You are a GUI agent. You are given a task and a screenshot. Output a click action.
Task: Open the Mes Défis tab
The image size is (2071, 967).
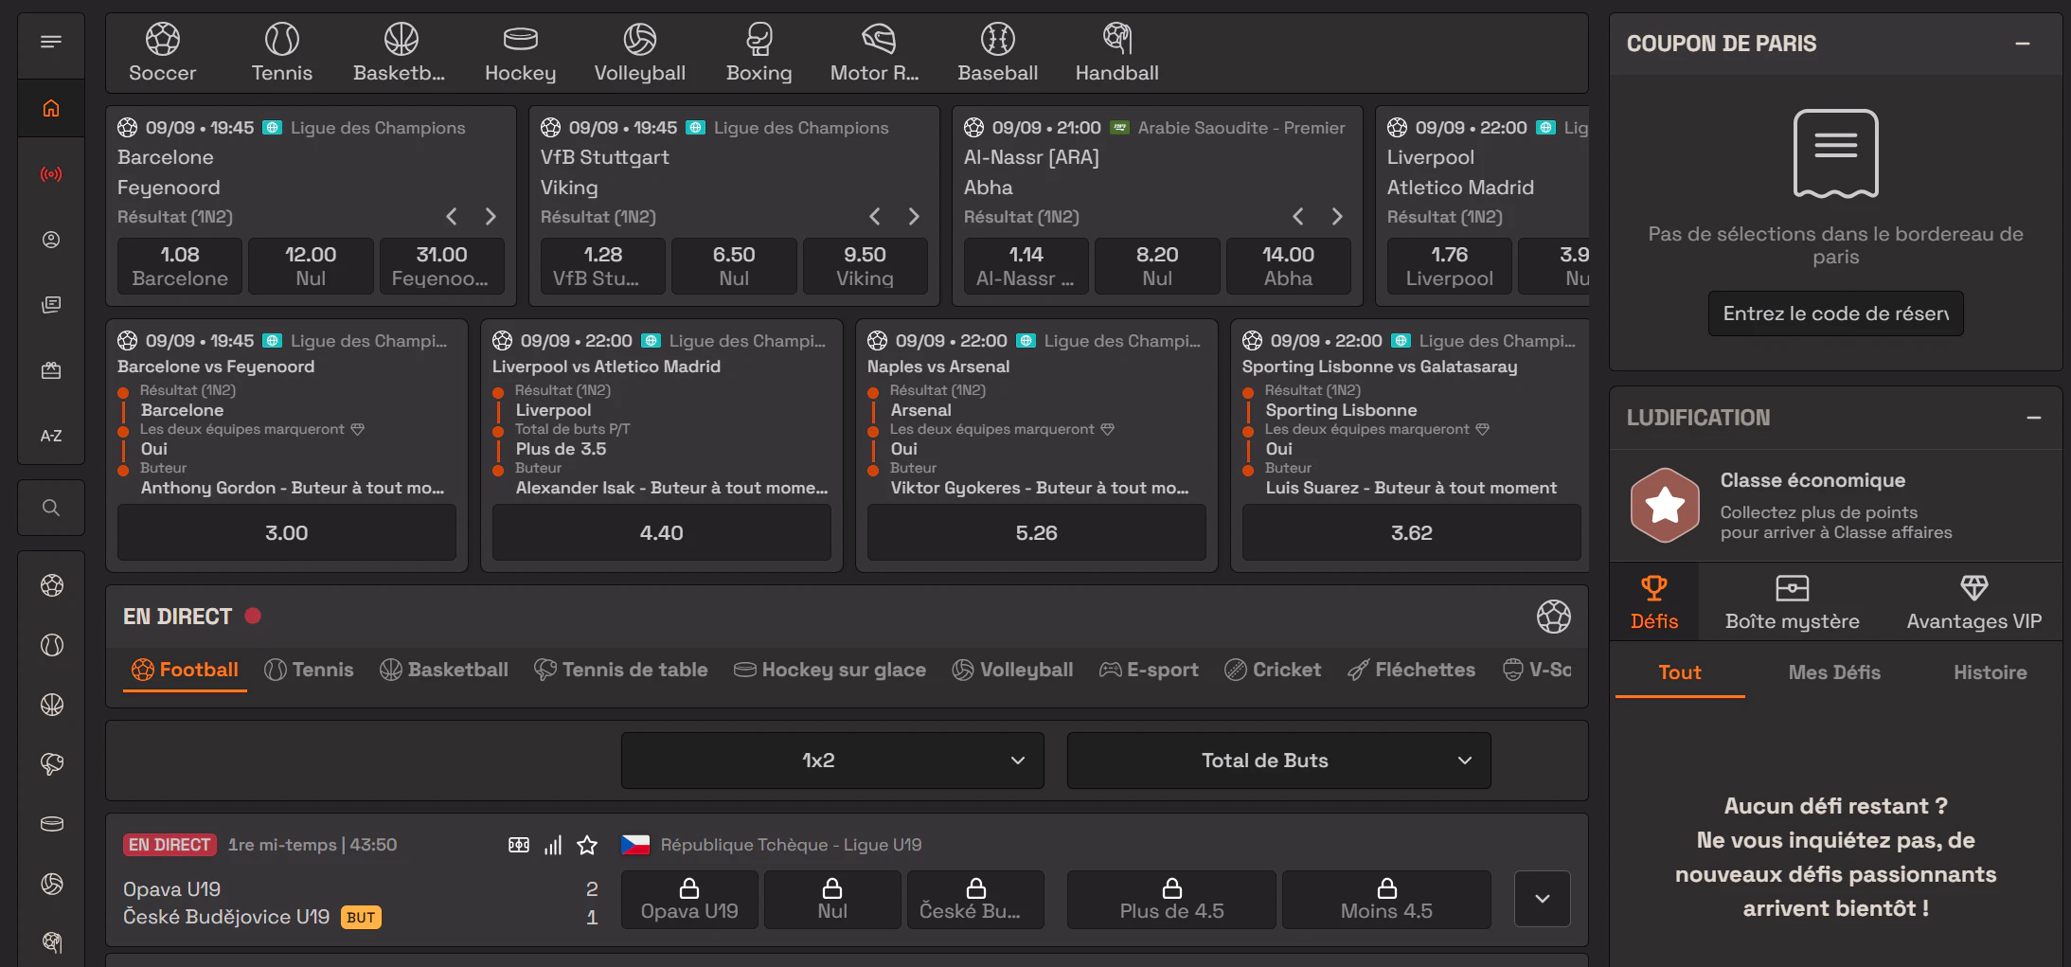[x=1834, y=672]
